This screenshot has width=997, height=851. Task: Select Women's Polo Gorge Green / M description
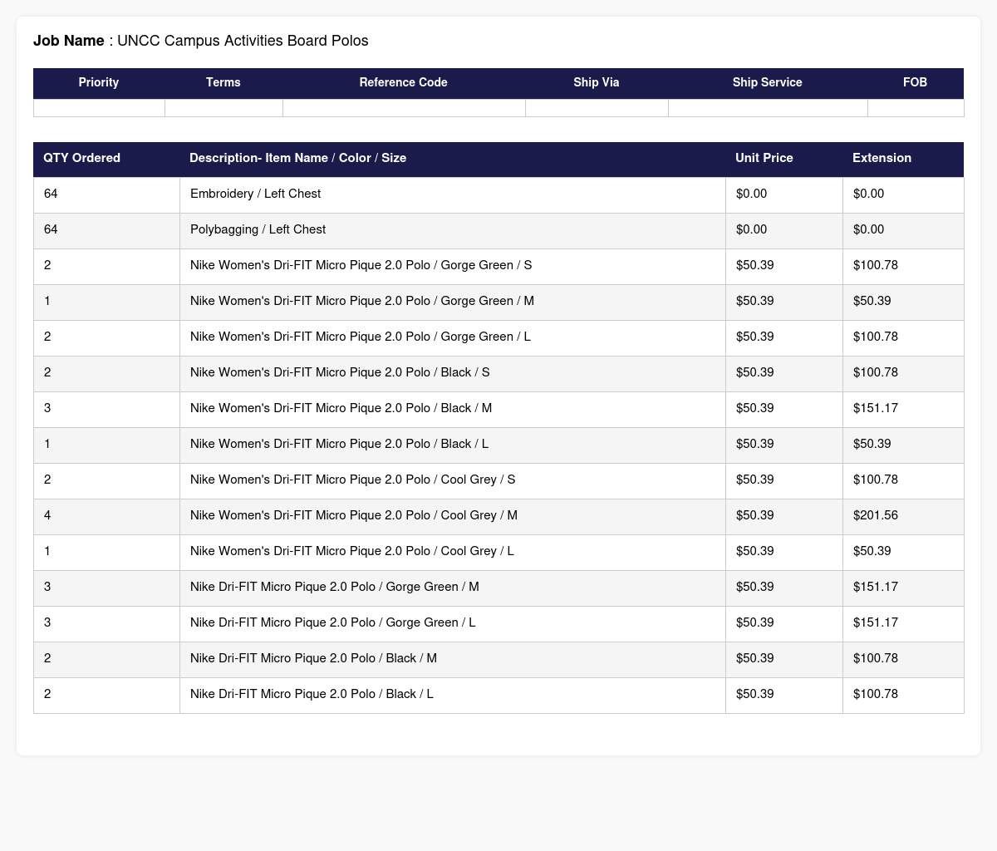tap(362, 301)
